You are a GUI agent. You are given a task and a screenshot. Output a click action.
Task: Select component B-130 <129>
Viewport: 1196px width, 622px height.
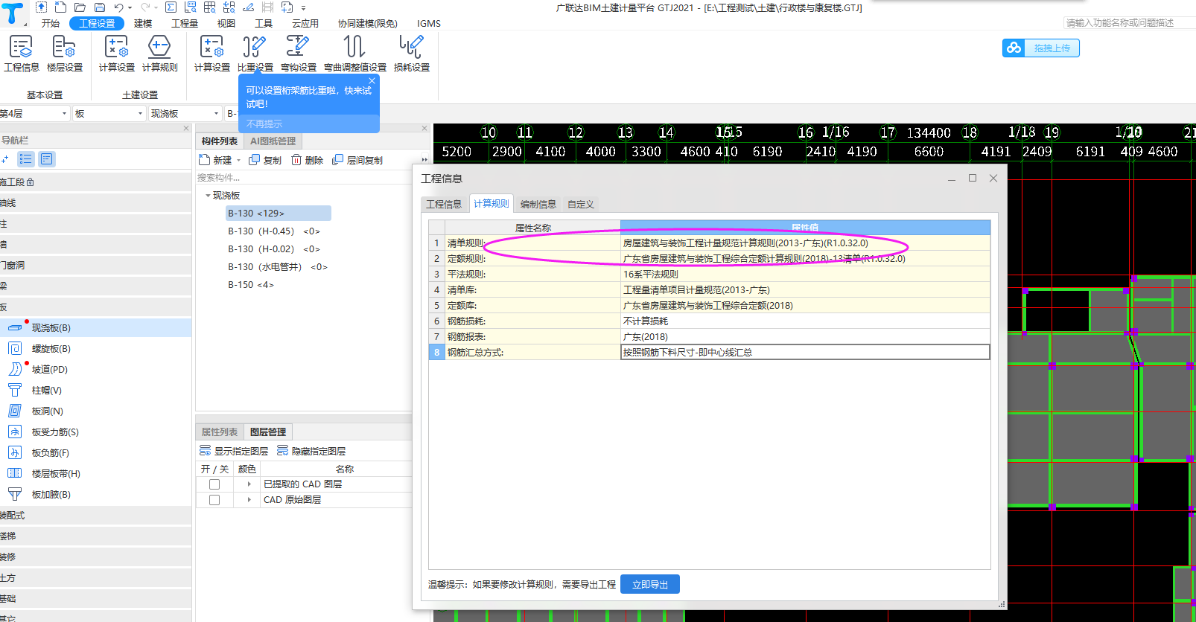click(279, 214)
